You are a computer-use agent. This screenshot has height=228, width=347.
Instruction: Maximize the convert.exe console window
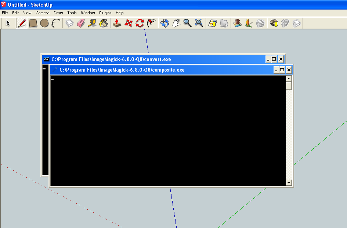coord(274,59)
